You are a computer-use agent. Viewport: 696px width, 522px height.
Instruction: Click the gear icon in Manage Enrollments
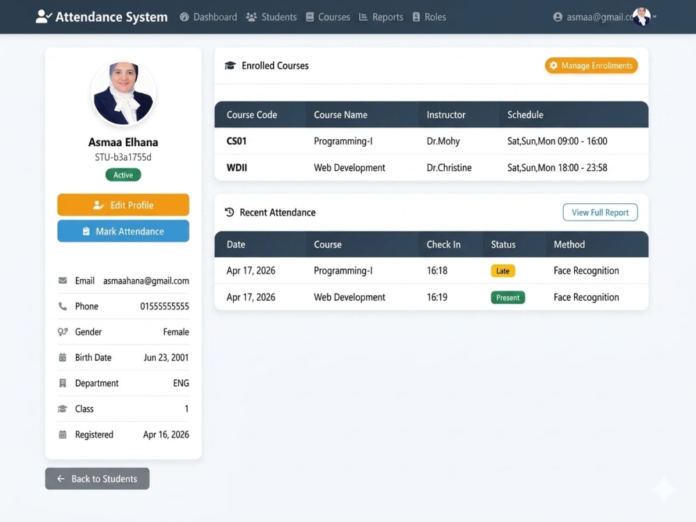coord(553,65)
